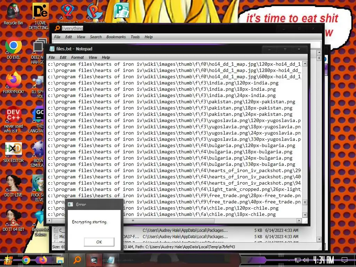Open the Dev C++ desktop shortcut
This screenshot has height=267, width=356.
[x=13, y=120]
